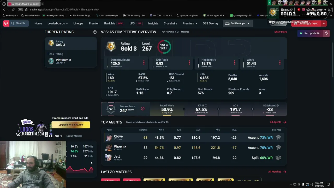Open the user account dropdown arrow

coord(324,23)
